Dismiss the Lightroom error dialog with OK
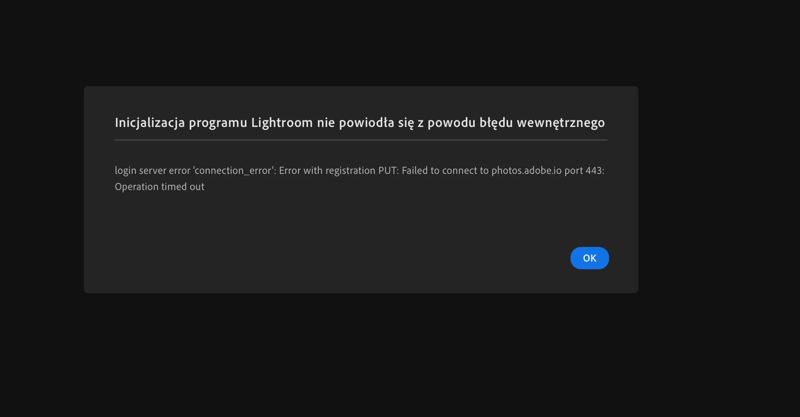800x417 pixels. tap(589, 258)
